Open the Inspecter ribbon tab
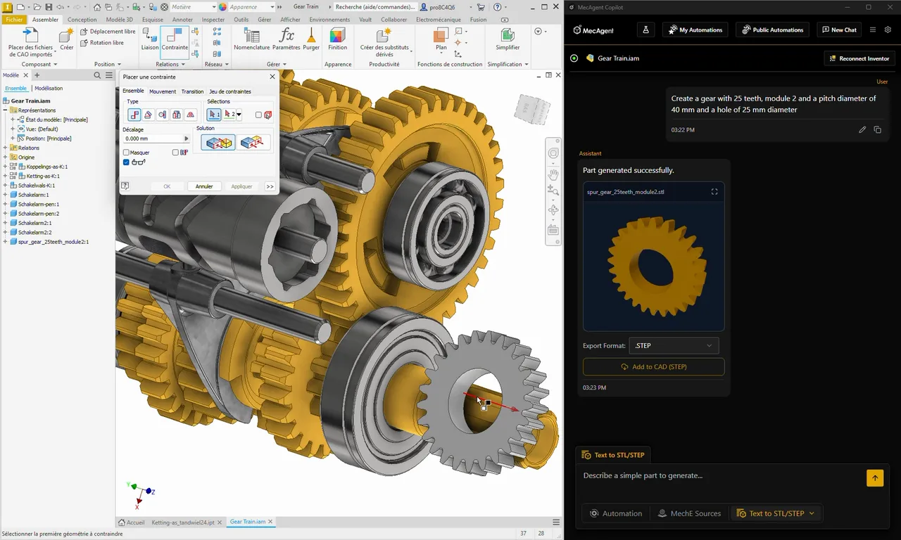 tap(213, 20)
